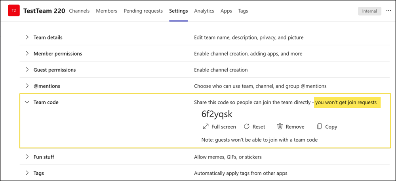Viewport: 396px width, 181px height.
Task: Go to the Pending requests tab
Action: pyautogui.click(x=143, y=11)
